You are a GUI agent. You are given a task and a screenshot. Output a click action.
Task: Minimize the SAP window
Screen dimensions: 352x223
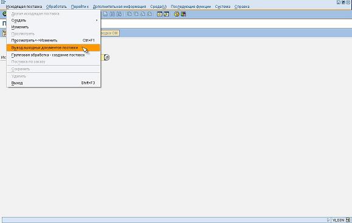pyautogui.click(x=339, y=2)
